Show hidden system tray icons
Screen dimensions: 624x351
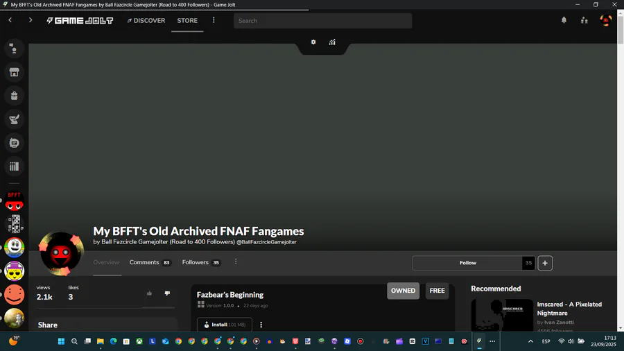(530, 341)
